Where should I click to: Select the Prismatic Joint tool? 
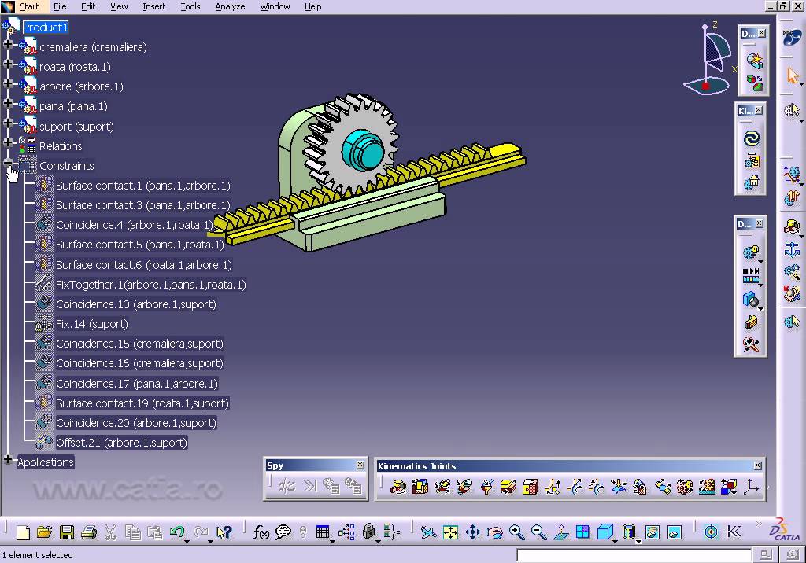pos(420,486)
